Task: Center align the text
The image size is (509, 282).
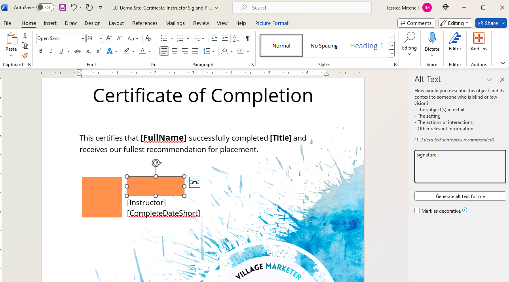Action: pos(175,51)
